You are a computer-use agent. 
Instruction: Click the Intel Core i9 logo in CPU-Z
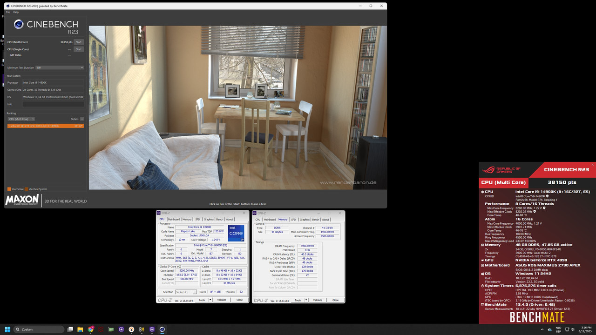click(236, 233)
